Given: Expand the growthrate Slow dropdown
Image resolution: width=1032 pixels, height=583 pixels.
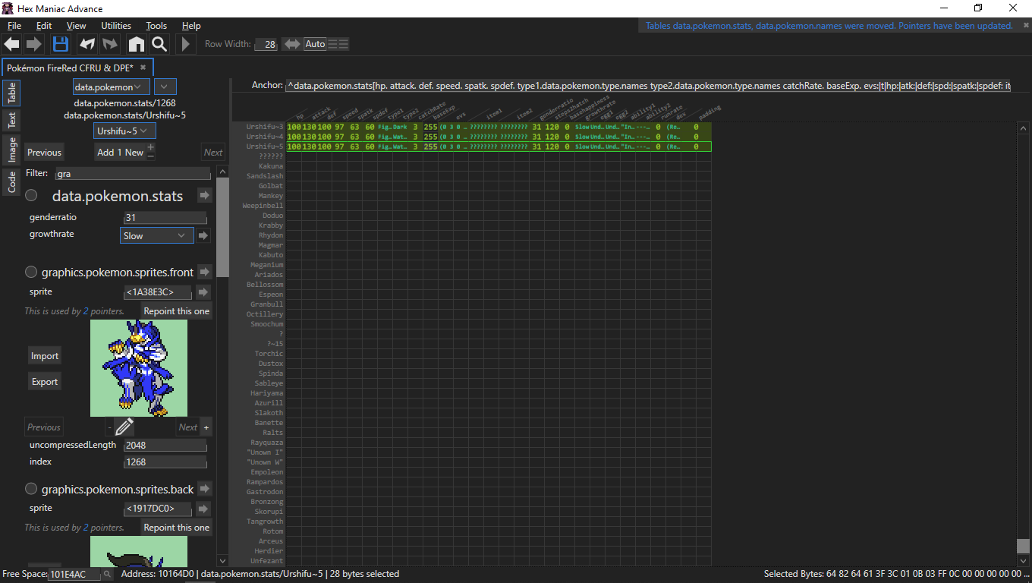Looking at the screenshot, I should point(156,236).
